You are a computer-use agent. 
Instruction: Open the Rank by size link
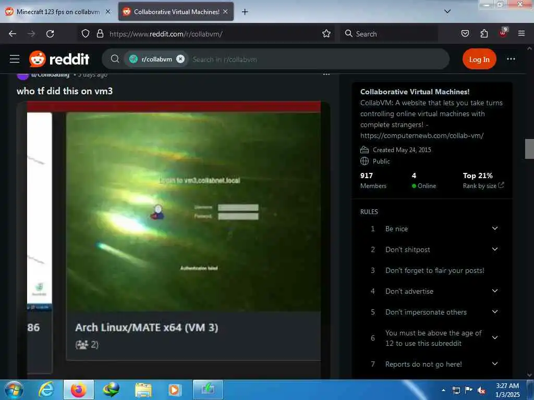coord(483,186)
